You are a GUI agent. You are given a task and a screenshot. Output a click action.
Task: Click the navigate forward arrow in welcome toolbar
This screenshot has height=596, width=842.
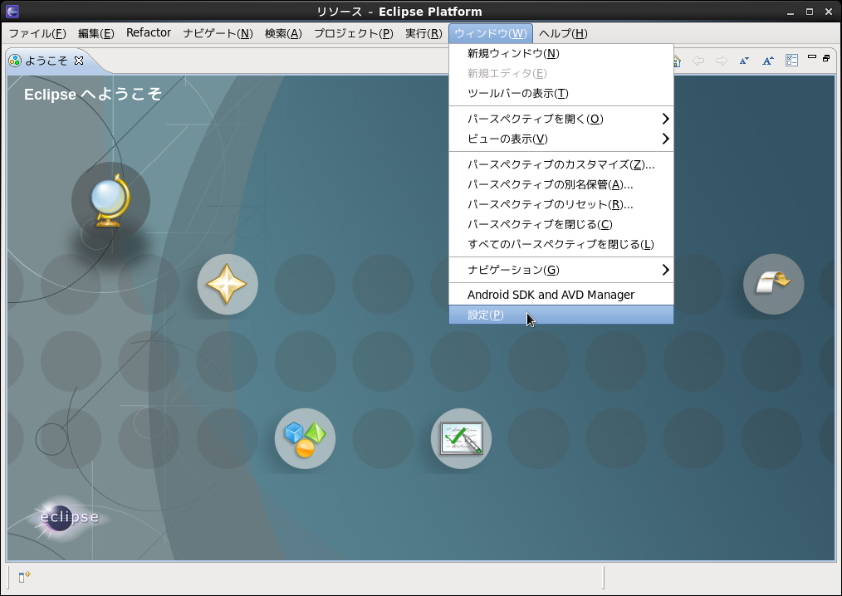pyautogui.click(x=721, y=61)
